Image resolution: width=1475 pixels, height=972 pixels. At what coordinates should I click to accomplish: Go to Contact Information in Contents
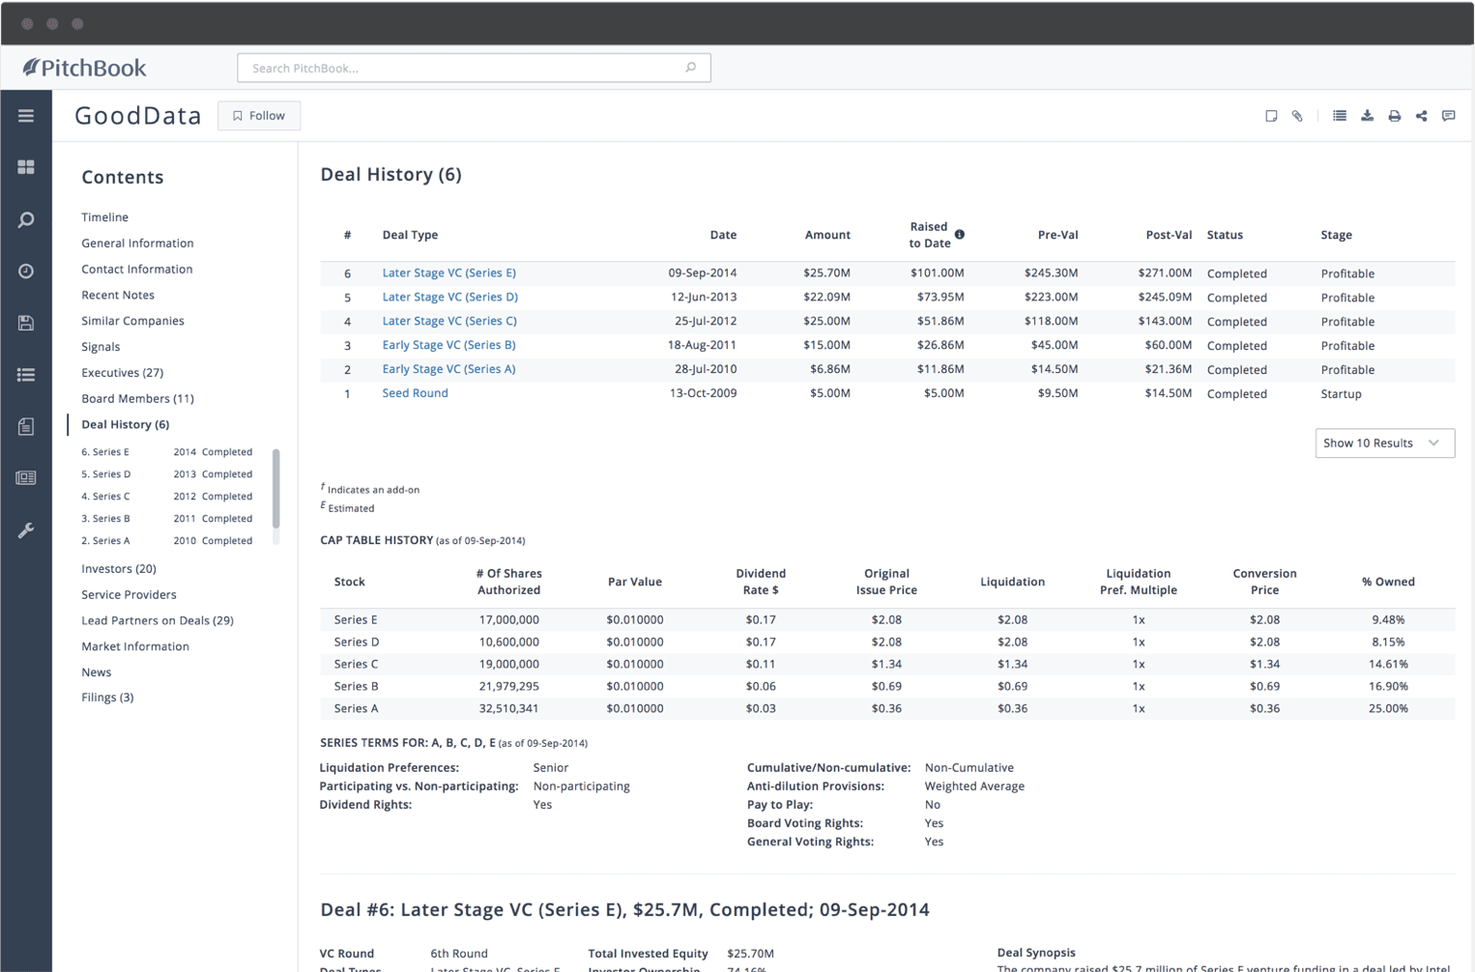136,270
